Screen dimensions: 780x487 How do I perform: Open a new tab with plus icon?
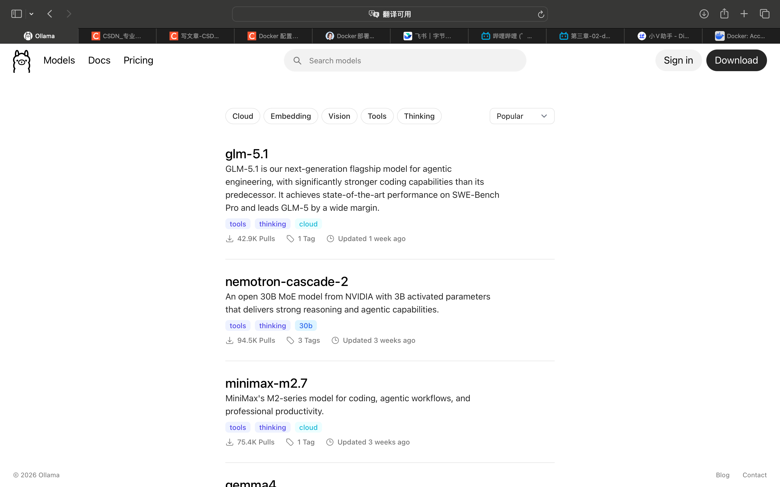point(744,14)
